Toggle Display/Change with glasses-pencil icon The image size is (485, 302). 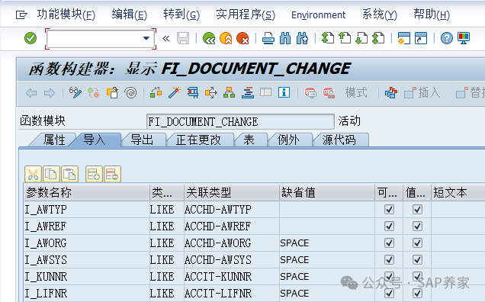(x=75, y=92)
